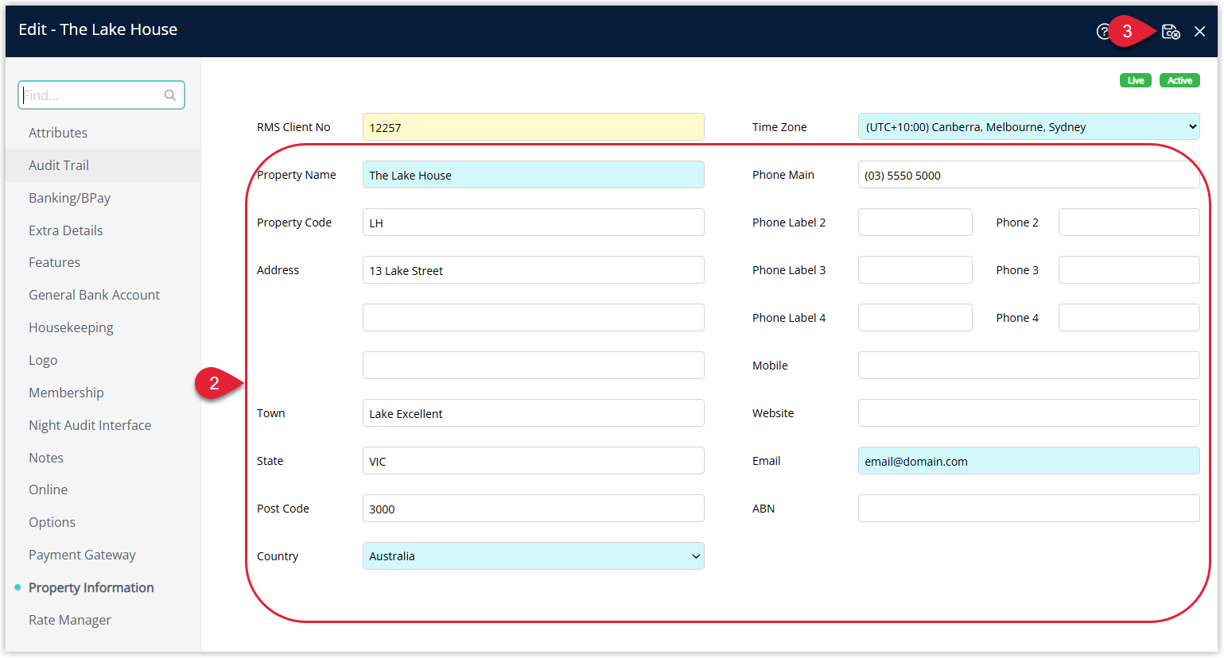Viewport: 1224px width, 658px height.
Task: Select Notes in sidebar
Action: click(x=46, y=458)
